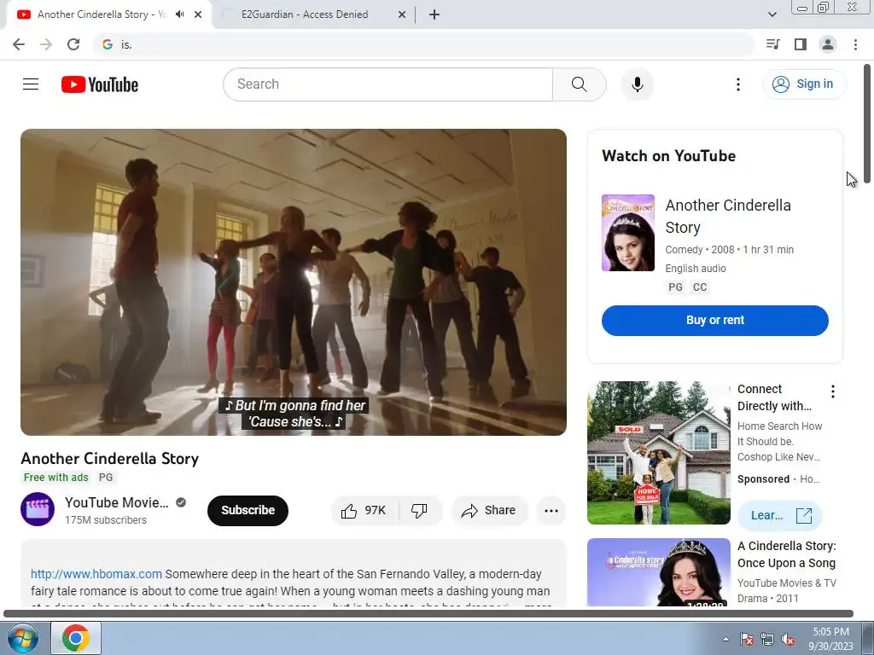This screenshot has width=874, height=655.
Task: Open Action Center flag tray icon
Action: click(x=747, y=639)
